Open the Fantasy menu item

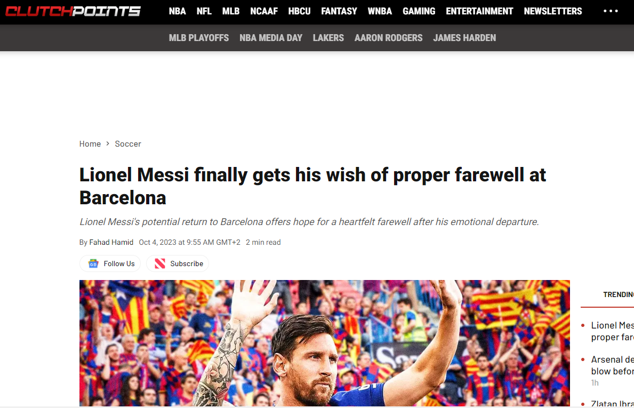pyautogui.click(x=339, y=11)
